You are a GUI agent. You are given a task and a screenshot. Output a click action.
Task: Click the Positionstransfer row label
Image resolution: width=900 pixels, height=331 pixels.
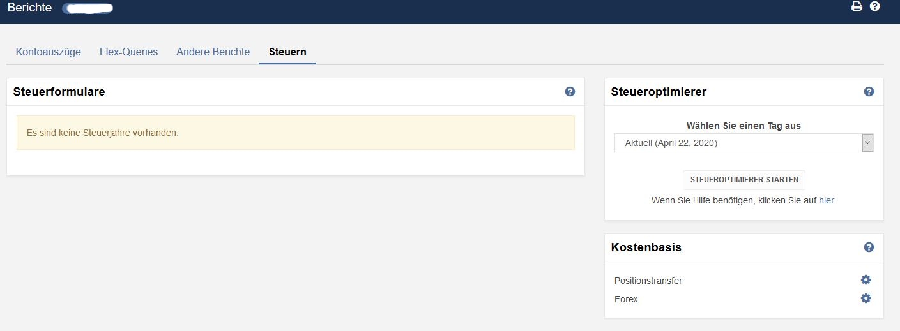(x=648, y=281)
